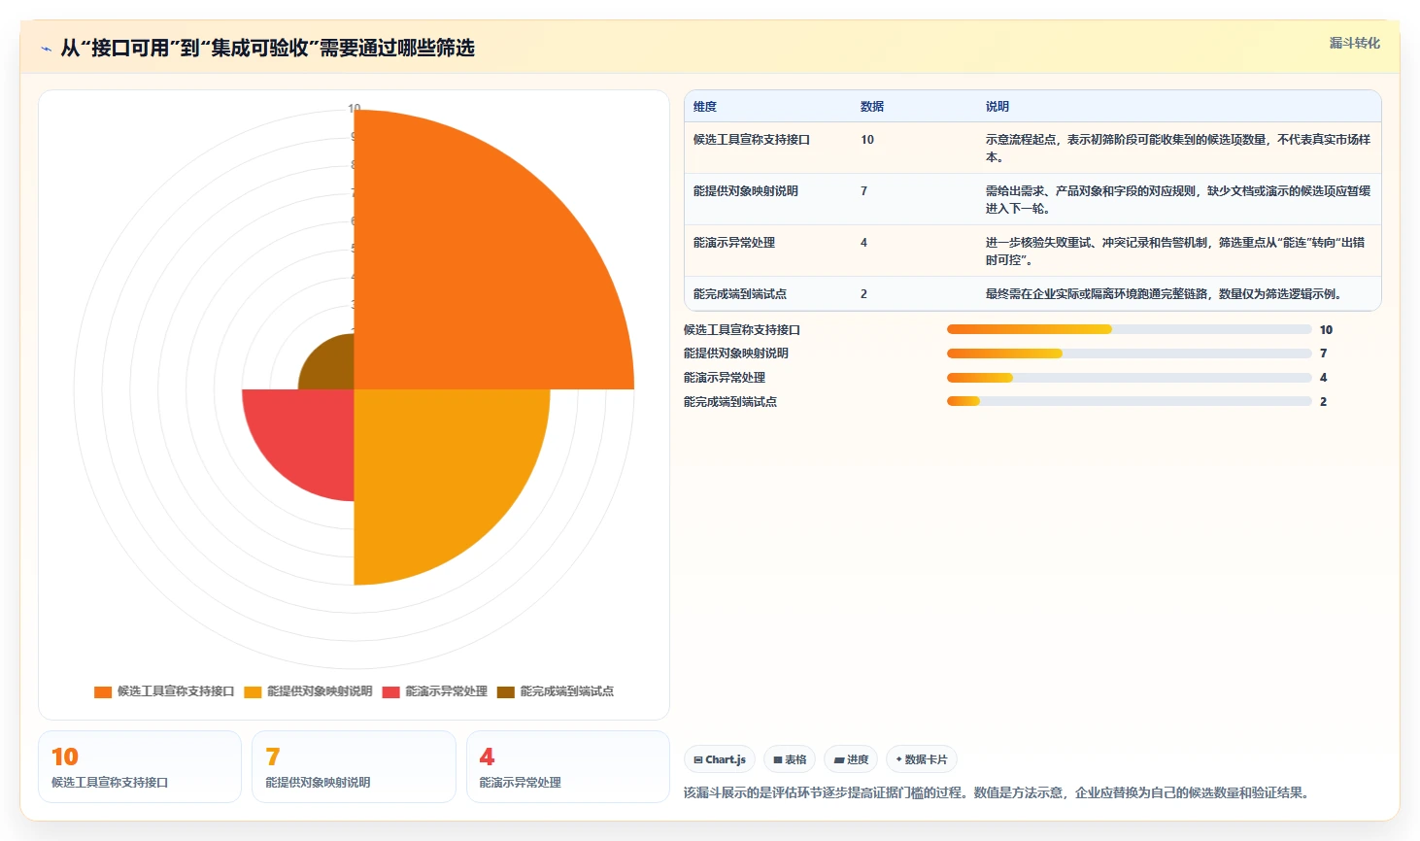Click progress label 能完成端到端试点
Screen dimensions: 1420x841
(x=730, y=402)
